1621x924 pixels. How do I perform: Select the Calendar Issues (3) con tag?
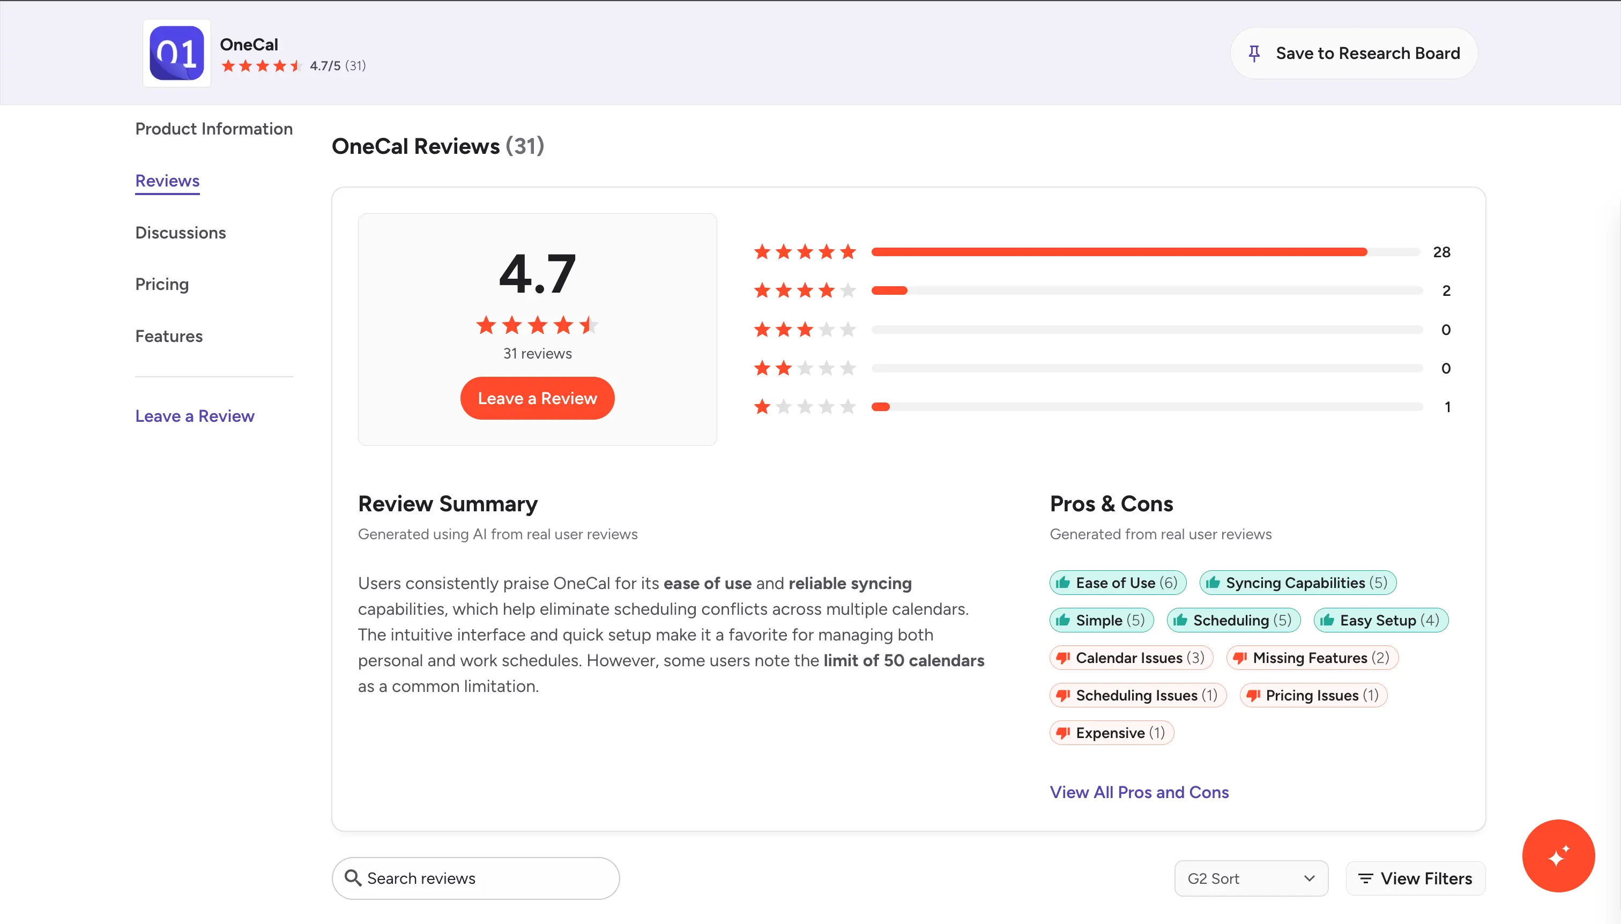[1131, 658]
